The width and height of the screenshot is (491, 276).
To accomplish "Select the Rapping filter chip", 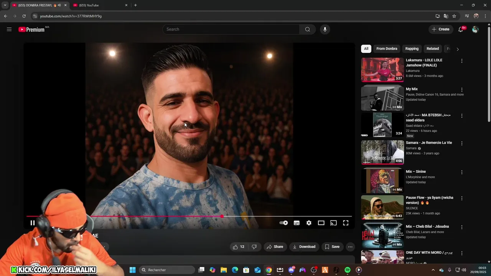I will pos(412,49).
